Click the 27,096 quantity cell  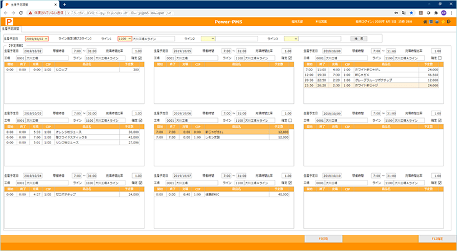pos(130,143)
